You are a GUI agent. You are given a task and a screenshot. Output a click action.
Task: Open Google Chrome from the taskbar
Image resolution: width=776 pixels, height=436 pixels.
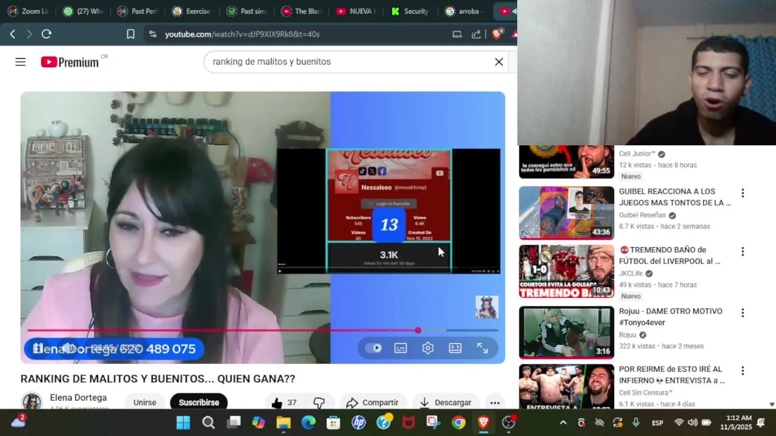tap(458, 423)
